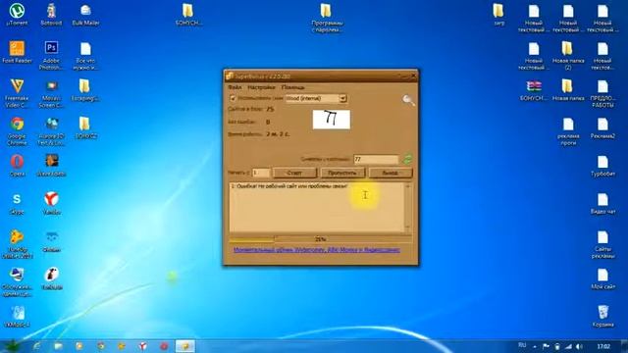Open the Bulk Mailer desktop shortcut
Image resolution: width=628 pixels, height=353 pixels.
click(x=85, y=15)
